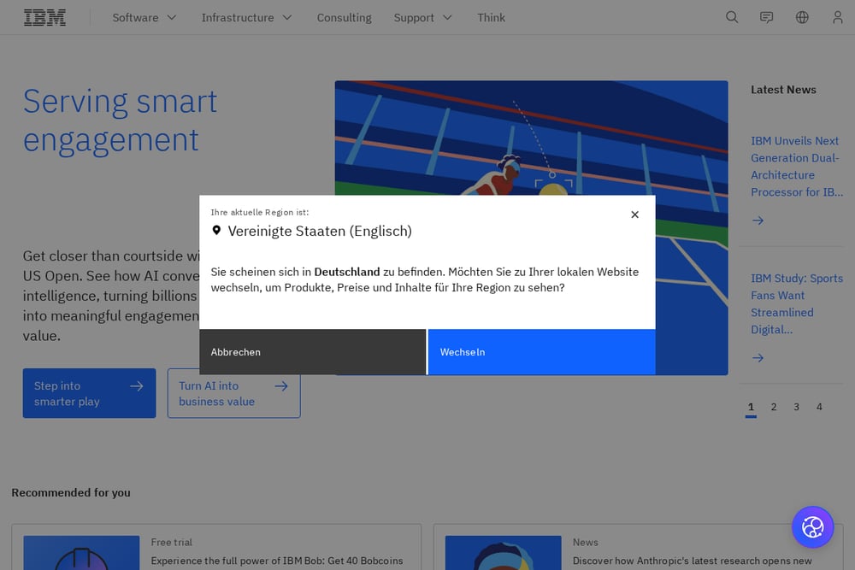Open the Anthropic research news card text
Viewport: 855px width, 570px height.
coord(692,561)
